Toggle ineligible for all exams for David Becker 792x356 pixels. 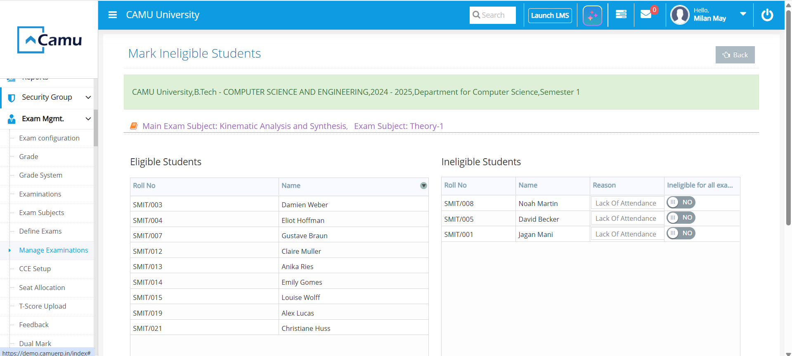[x=681, y=218]
